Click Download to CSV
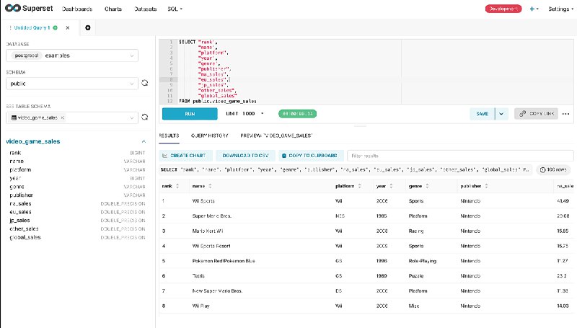577x328 pixels. pyautogui.click(x=245, y=156)
